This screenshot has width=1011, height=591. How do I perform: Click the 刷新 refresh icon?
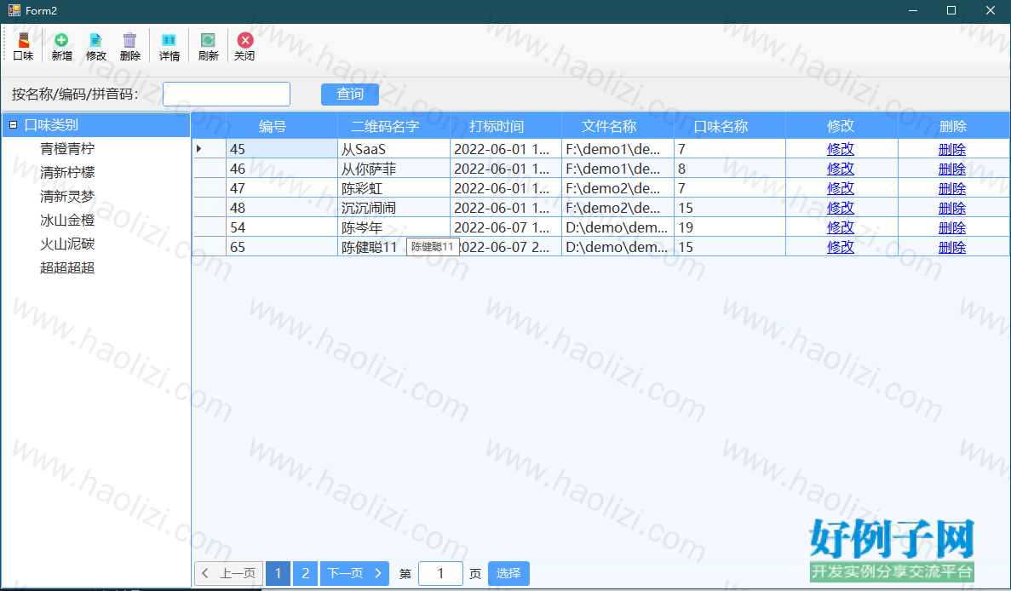coord(208,46)
